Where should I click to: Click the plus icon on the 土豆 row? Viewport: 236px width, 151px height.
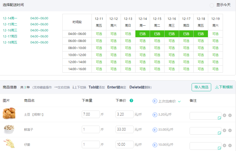(x=224, y=116)
